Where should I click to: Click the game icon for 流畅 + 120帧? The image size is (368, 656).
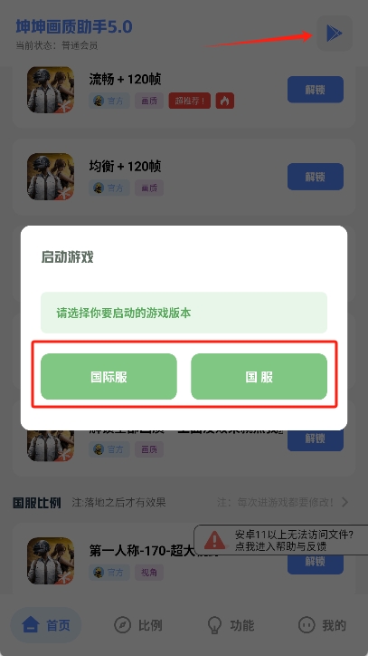click(51, 90)
